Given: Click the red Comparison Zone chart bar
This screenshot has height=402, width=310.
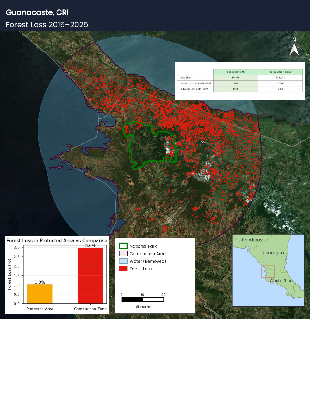Looking at the screenshot, I should pyautogui.click(x=90, y=276).
